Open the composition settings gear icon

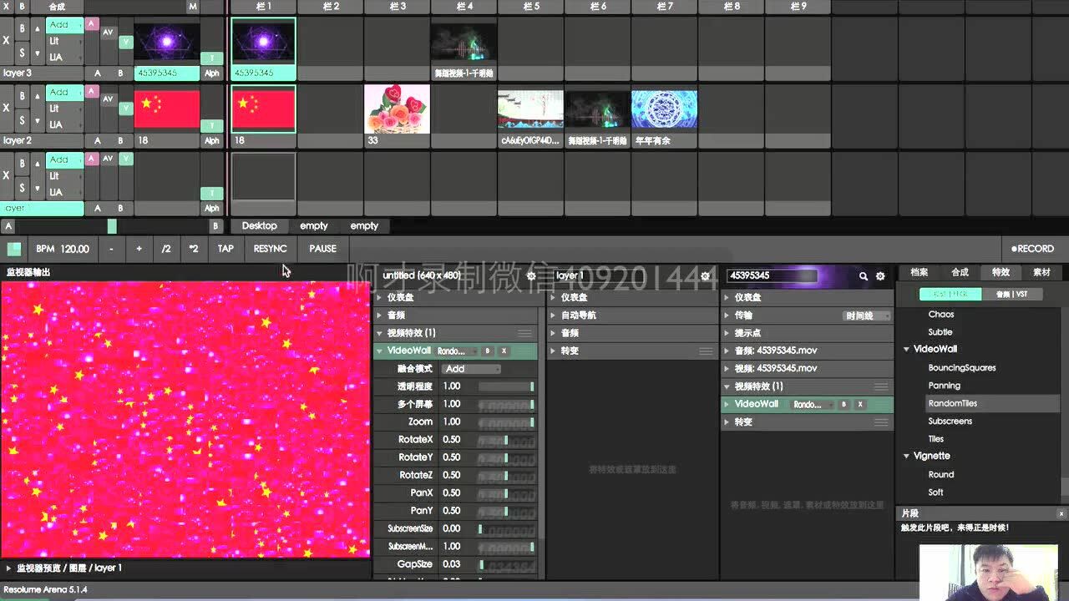pos(531,276)
